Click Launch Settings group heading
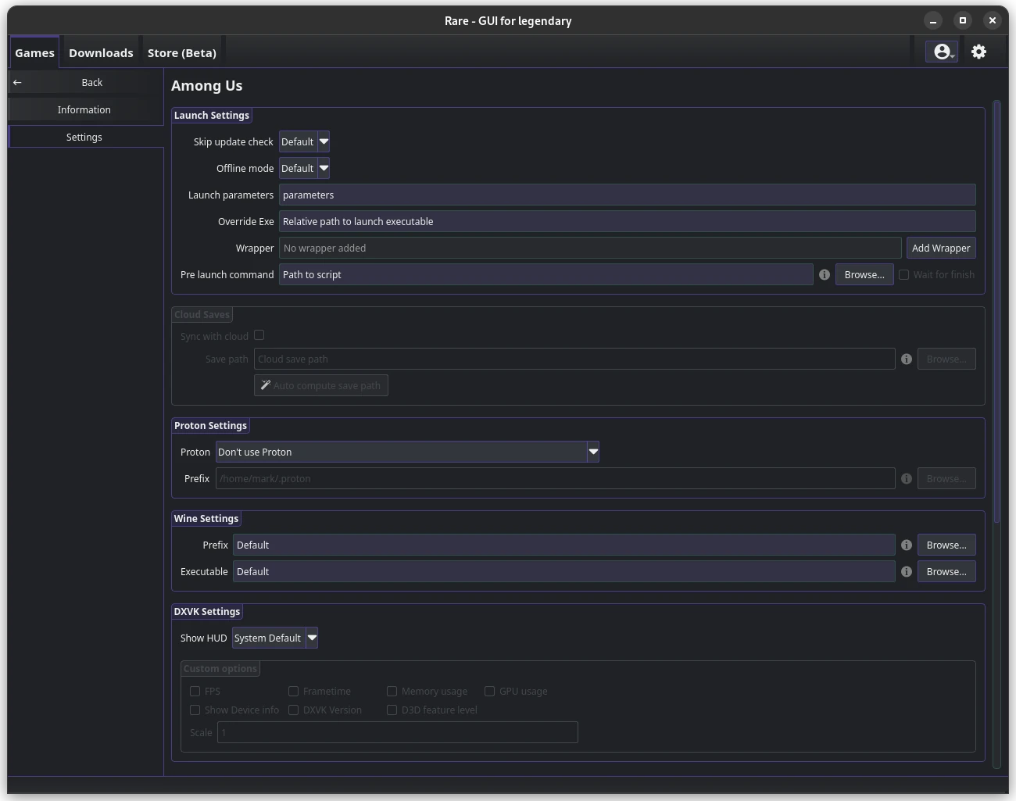 (x=212, y=115)
